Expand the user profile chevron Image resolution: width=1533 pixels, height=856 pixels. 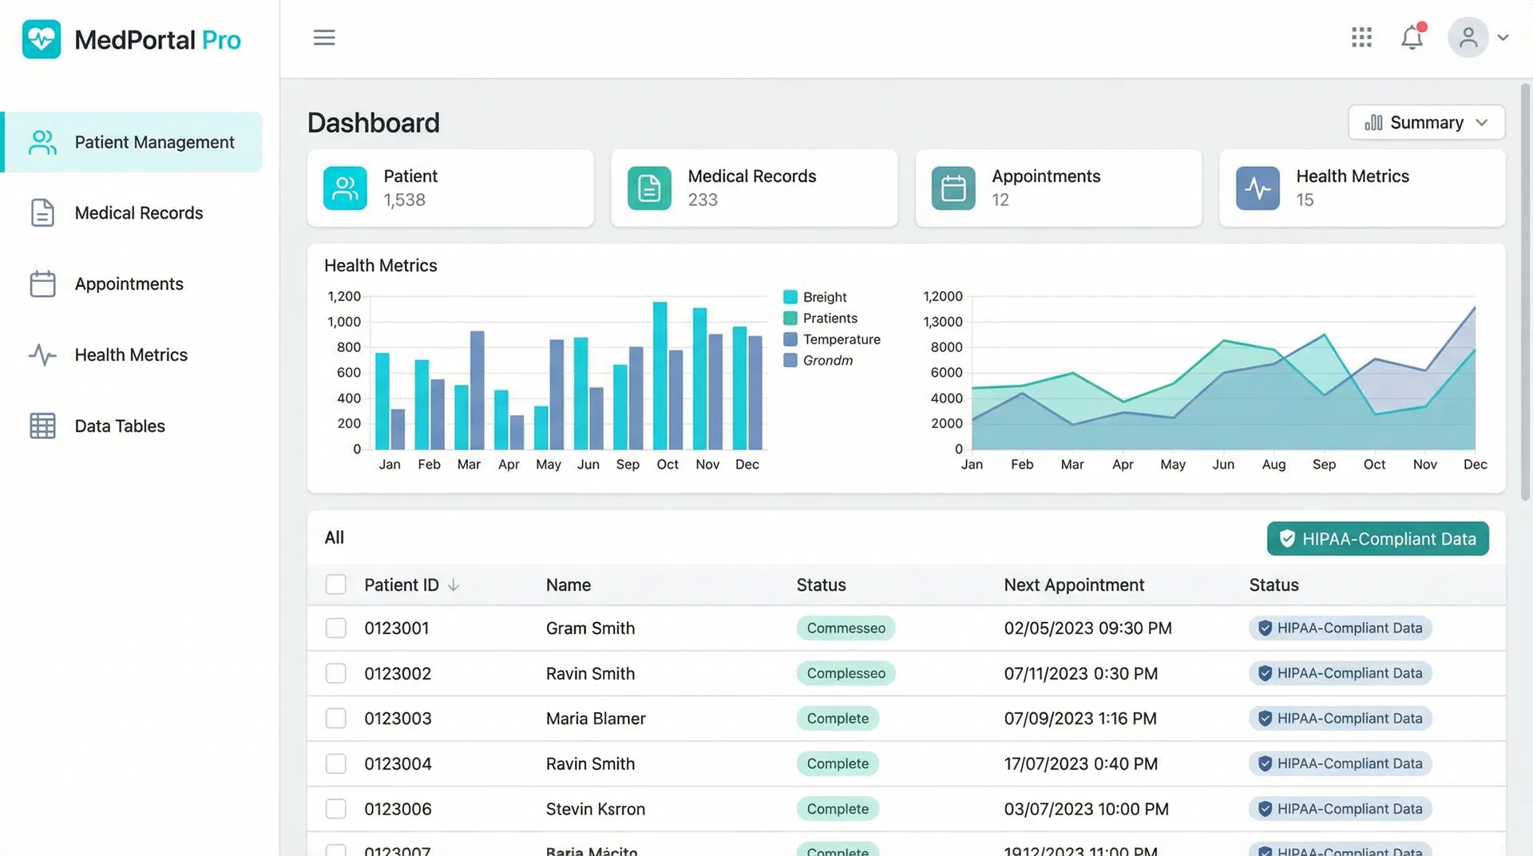1504,37
